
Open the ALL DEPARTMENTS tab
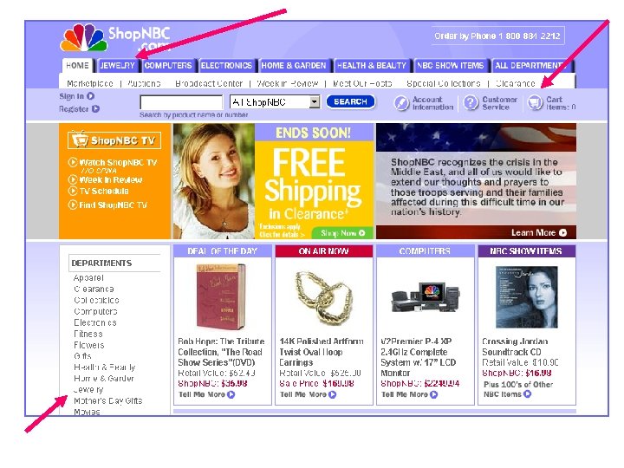point(531,66)
